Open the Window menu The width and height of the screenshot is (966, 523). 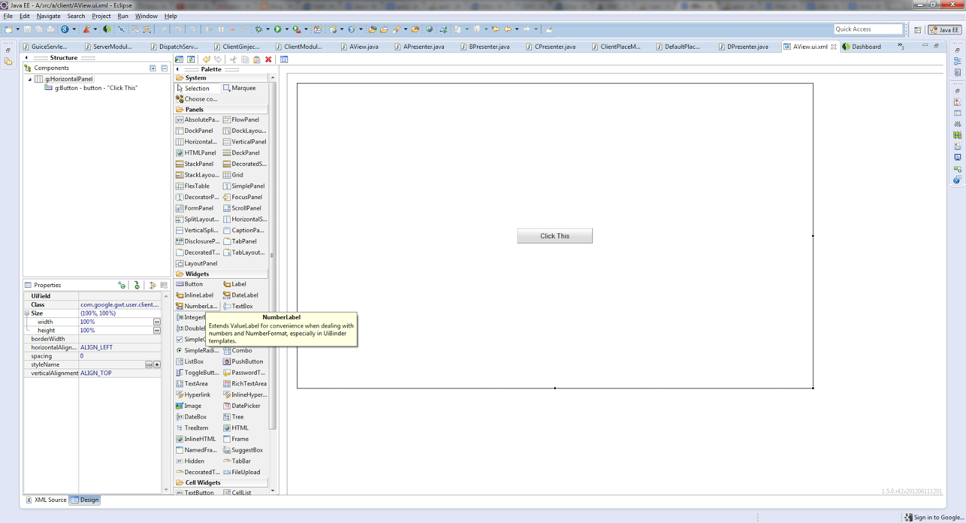pos(146,16)
